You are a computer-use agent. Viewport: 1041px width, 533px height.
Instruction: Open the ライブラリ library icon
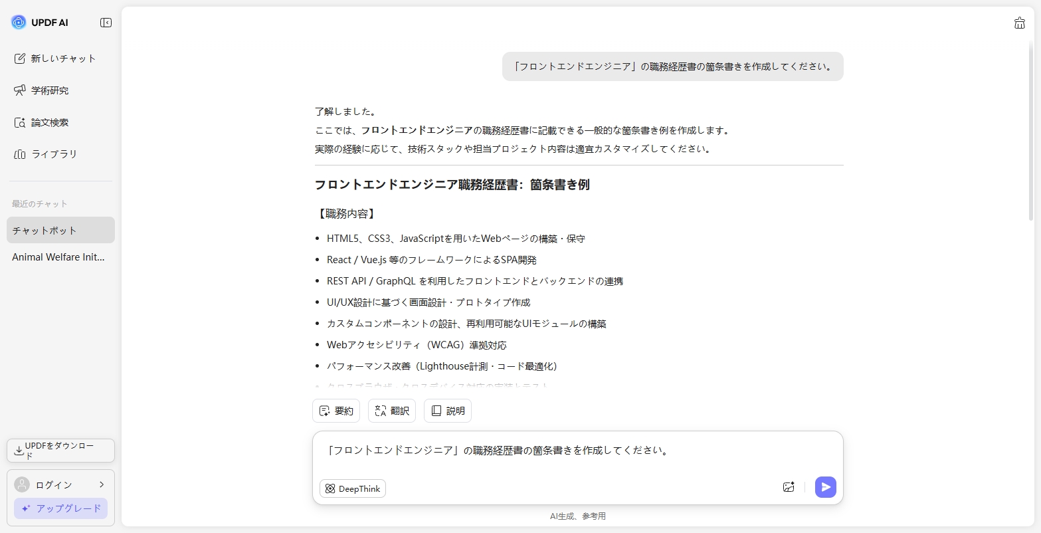21,154
